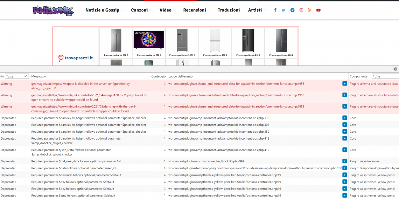
Task: Expand the image-1200x731.png warning plus button
Action: (x=344, y=95)
